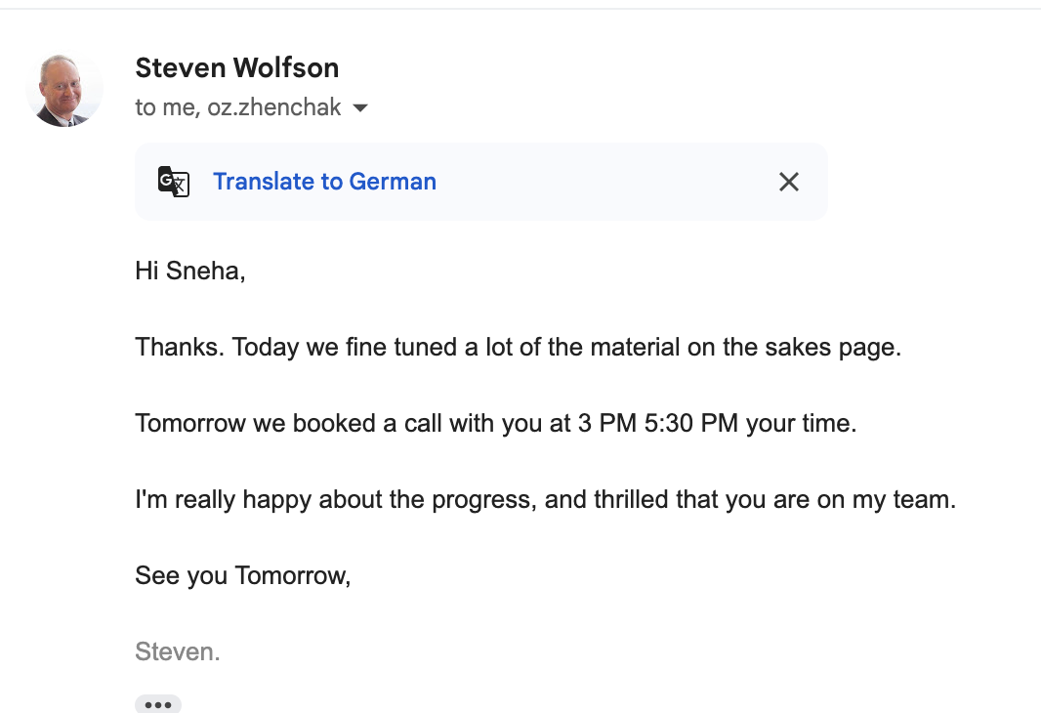Screen dimensions: 1041x713
Task: Dismiss the translate banner with X
Action: (788, 182)
